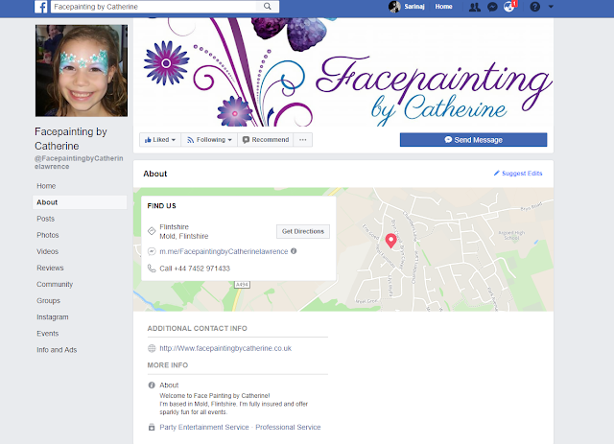Click the red map location pin

[x=390, y=241]
